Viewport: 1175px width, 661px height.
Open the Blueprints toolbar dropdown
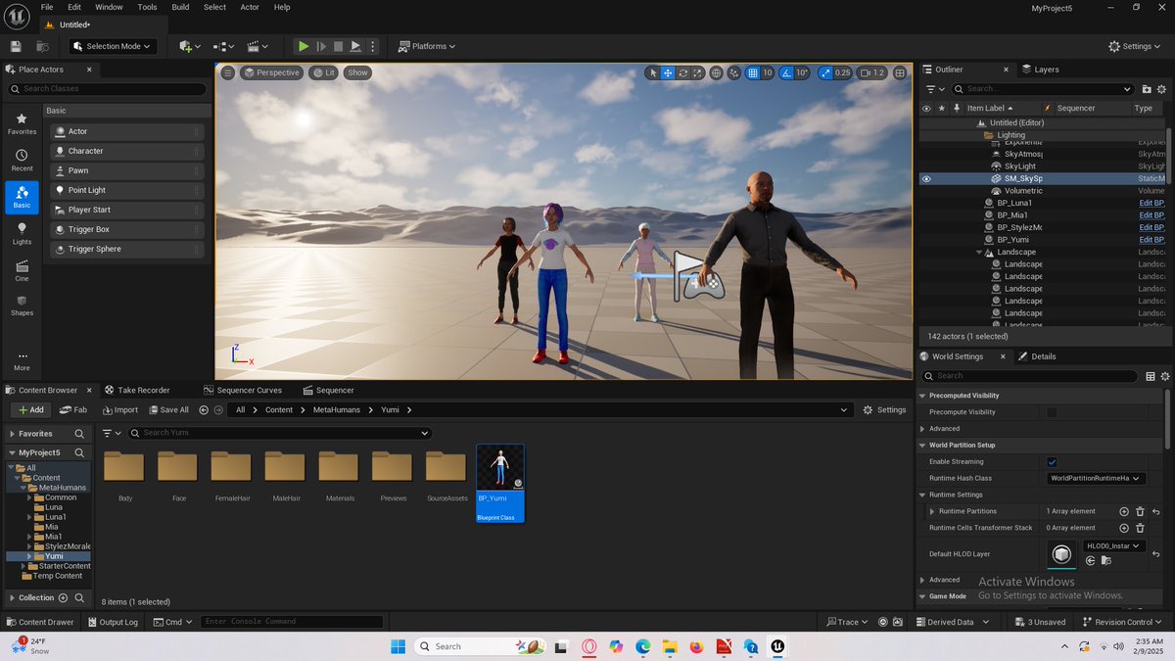(224, 46)
